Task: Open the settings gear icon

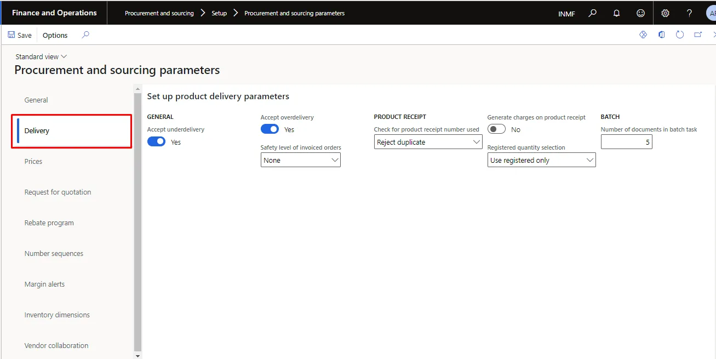Action: tap(665, 13)
